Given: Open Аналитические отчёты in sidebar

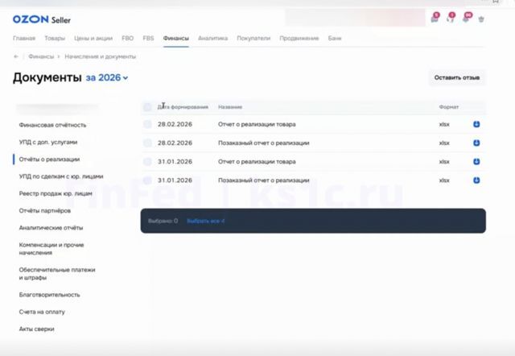Looking at the screenshot, I should point(51,228).
